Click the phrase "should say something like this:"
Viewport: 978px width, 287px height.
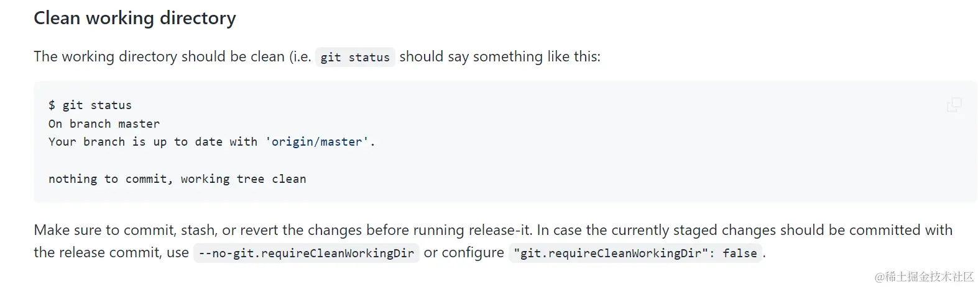500,56
